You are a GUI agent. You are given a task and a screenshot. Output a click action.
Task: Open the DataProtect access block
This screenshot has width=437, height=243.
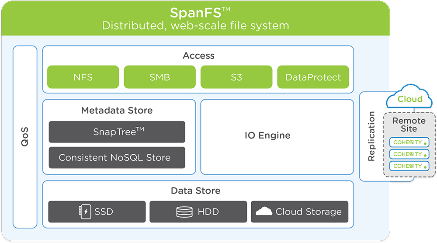313,77
